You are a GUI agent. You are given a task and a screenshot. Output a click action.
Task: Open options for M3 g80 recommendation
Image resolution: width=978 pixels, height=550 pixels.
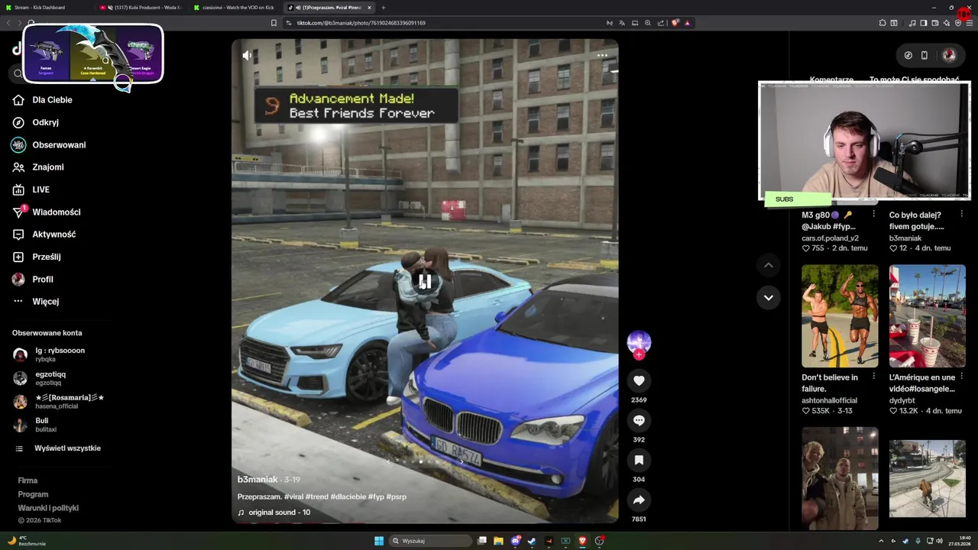873,215
